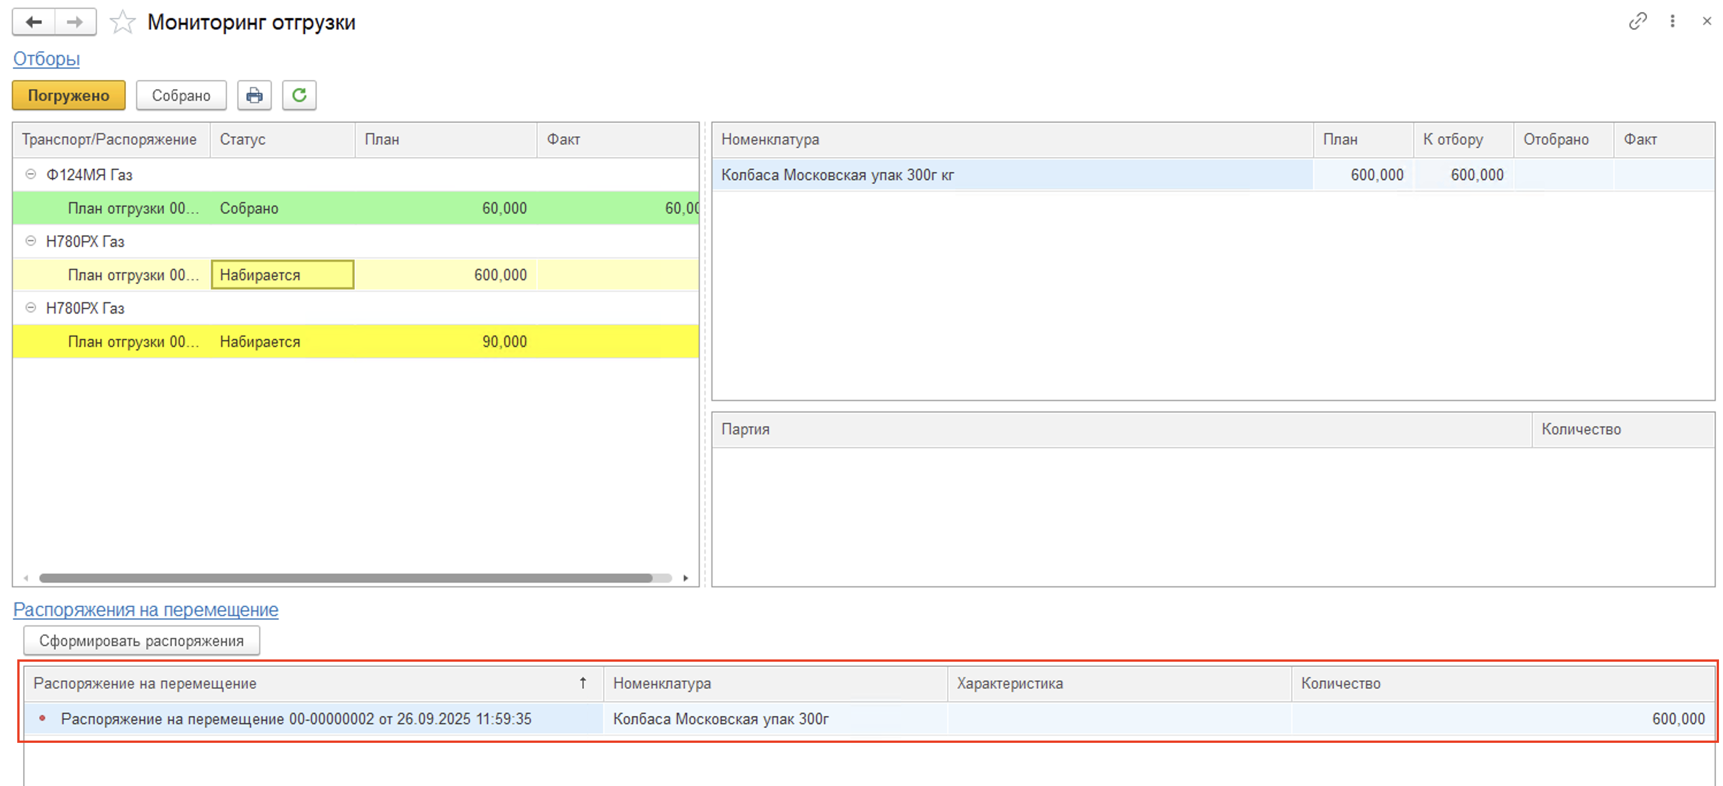Viewport: 1723px width, 786px height.
Task: Click the forward navigation arrow
Action: click(75, 22)
